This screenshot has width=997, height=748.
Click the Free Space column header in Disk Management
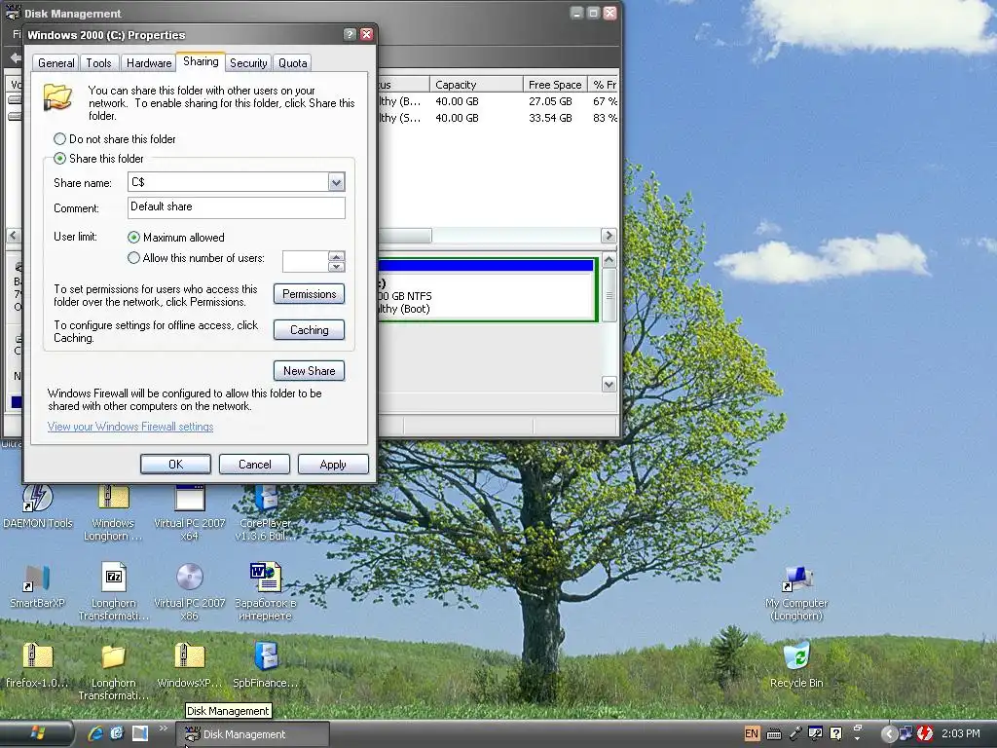555,85
